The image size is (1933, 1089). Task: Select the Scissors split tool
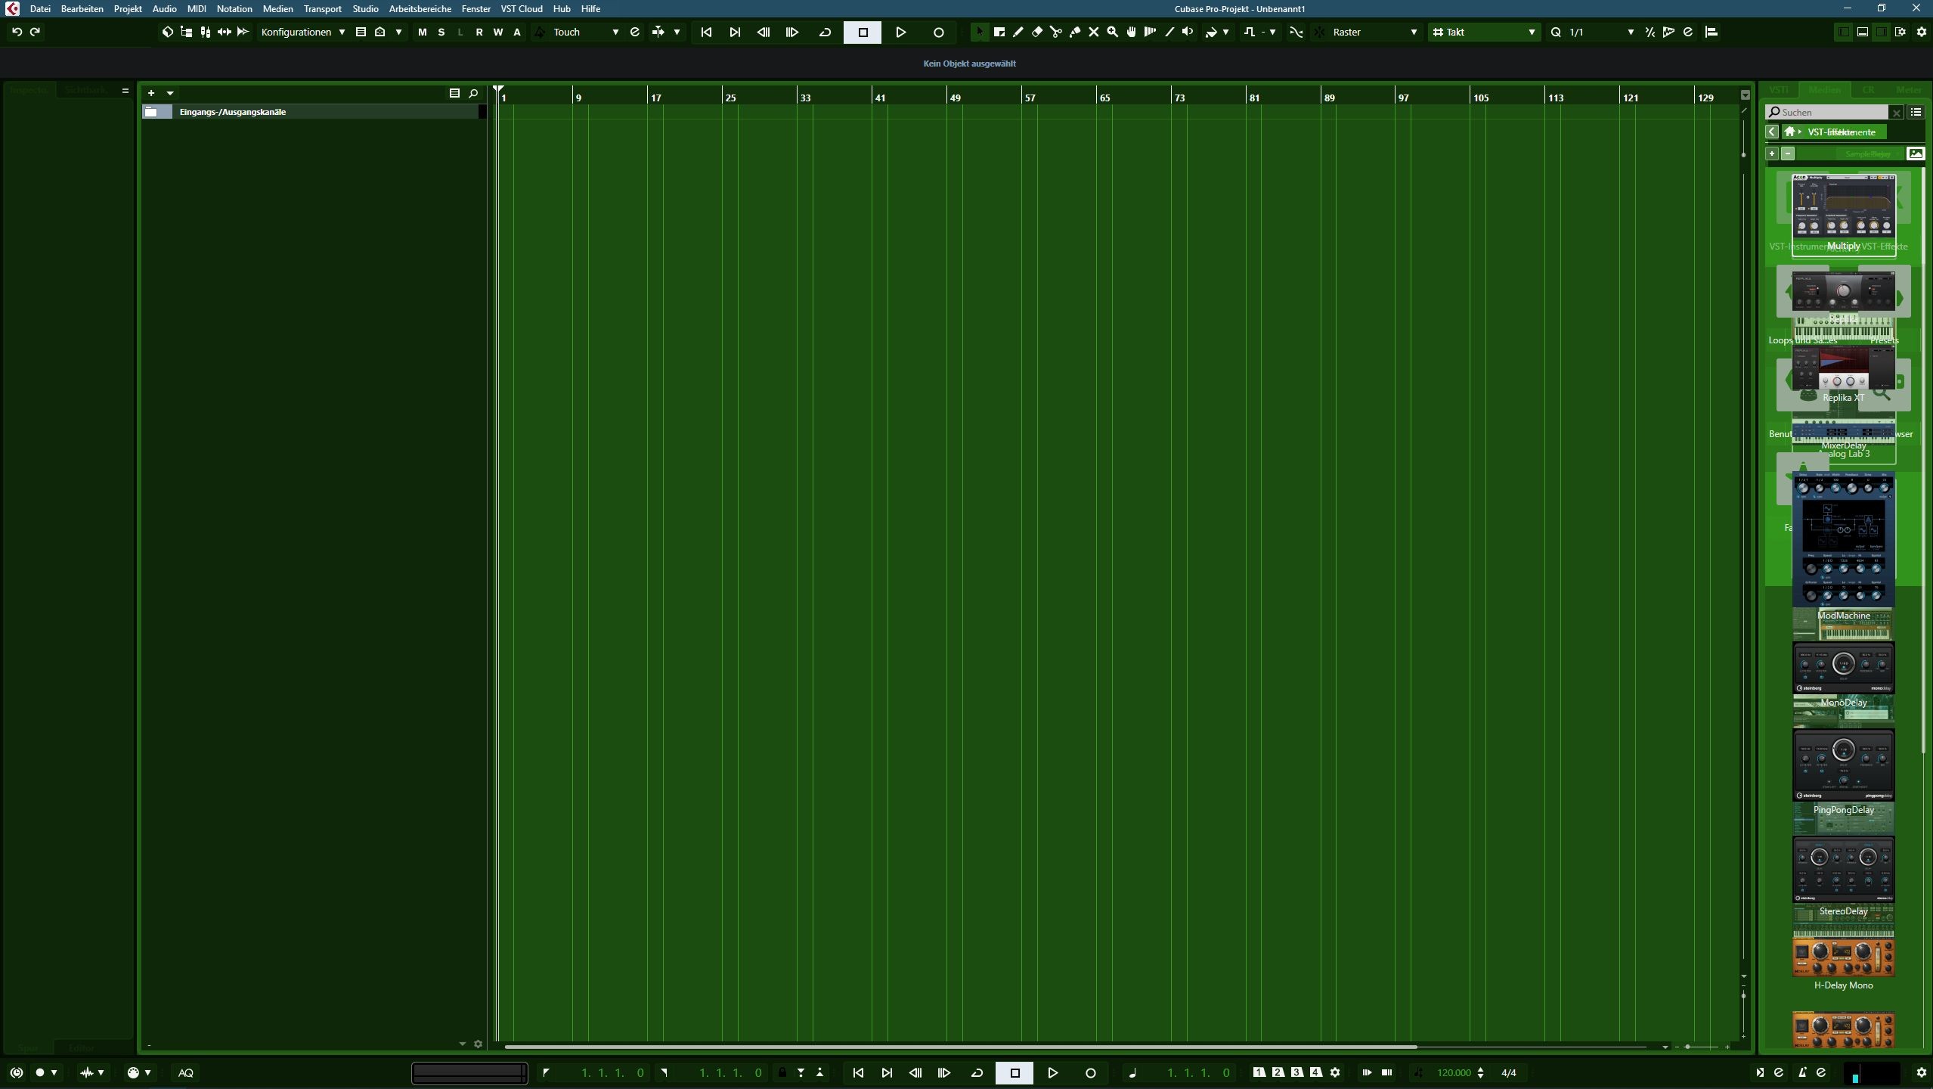[1056, 32]
